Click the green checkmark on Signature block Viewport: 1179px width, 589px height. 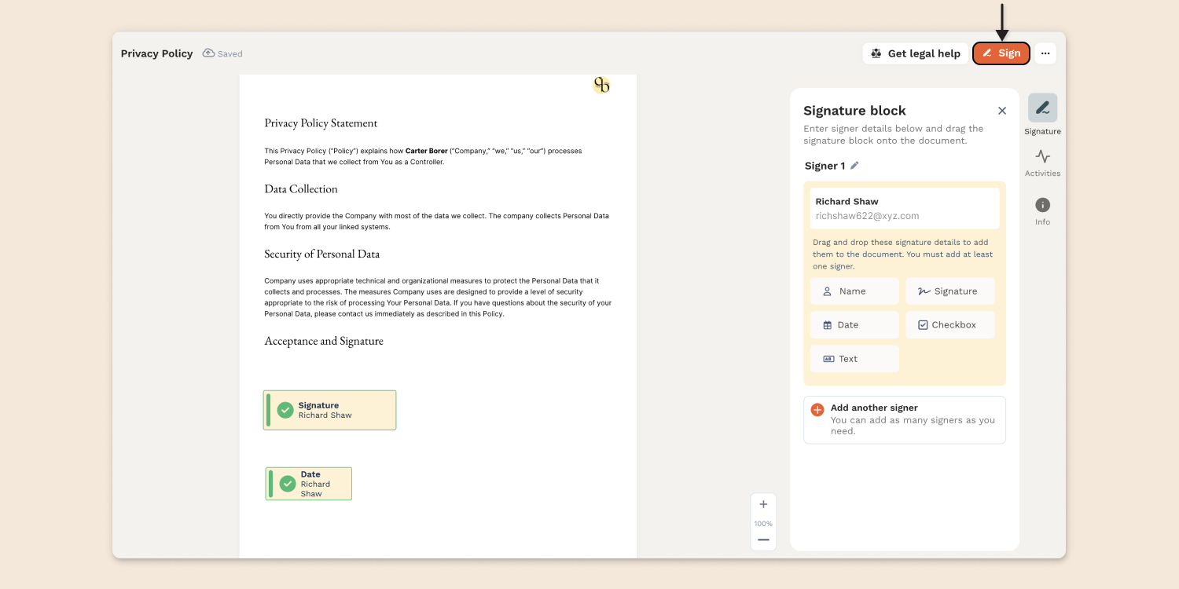[285, 409]
